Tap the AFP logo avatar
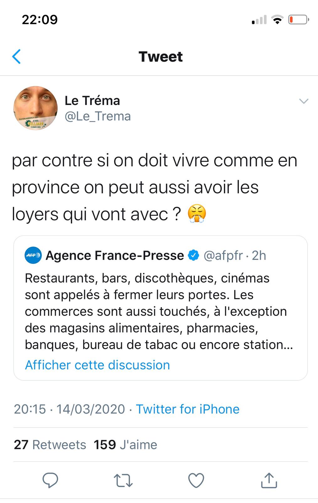The image size is (318, 503). (33, 255)
